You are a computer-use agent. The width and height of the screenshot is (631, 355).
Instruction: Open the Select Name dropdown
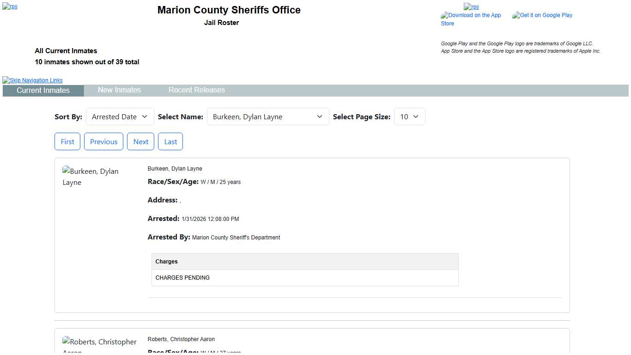[267, 117]
